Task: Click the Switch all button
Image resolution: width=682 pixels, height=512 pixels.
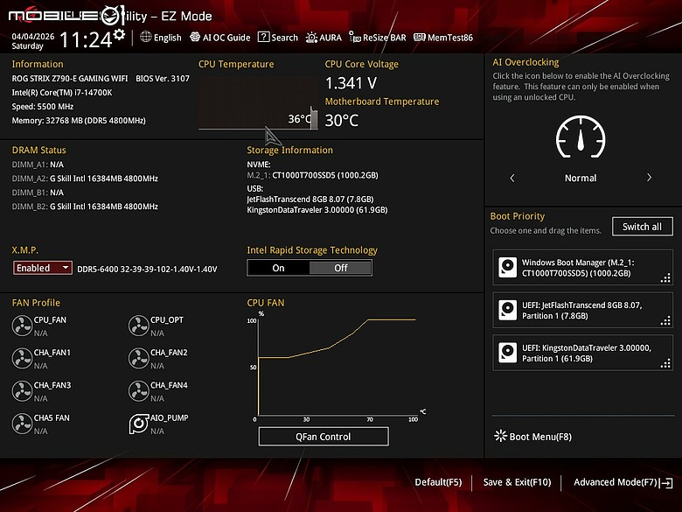Action: click(x=642, y=227)
